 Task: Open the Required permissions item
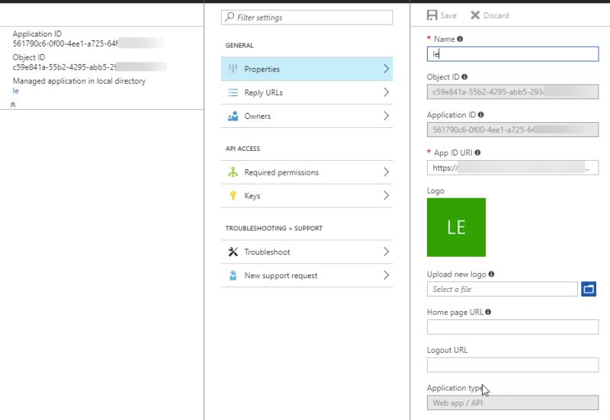[x=307, y=172]
